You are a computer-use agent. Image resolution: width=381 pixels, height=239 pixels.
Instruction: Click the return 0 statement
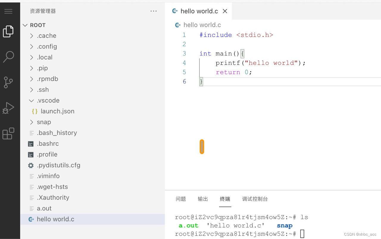point(234,72)
